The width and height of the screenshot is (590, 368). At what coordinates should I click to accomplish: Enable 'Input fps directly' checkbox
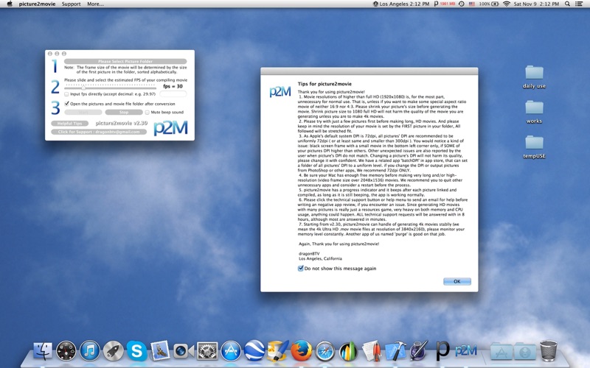coord(66,94)
